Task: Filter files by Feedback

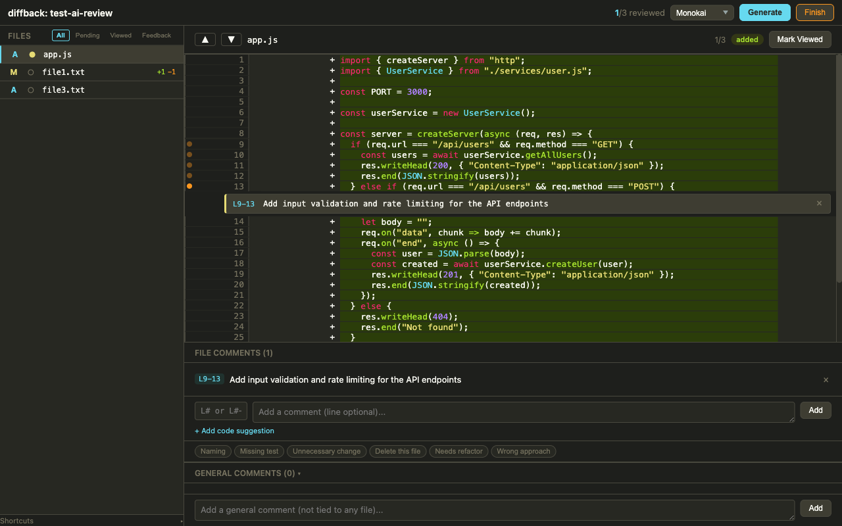Action: coord(157,36)
